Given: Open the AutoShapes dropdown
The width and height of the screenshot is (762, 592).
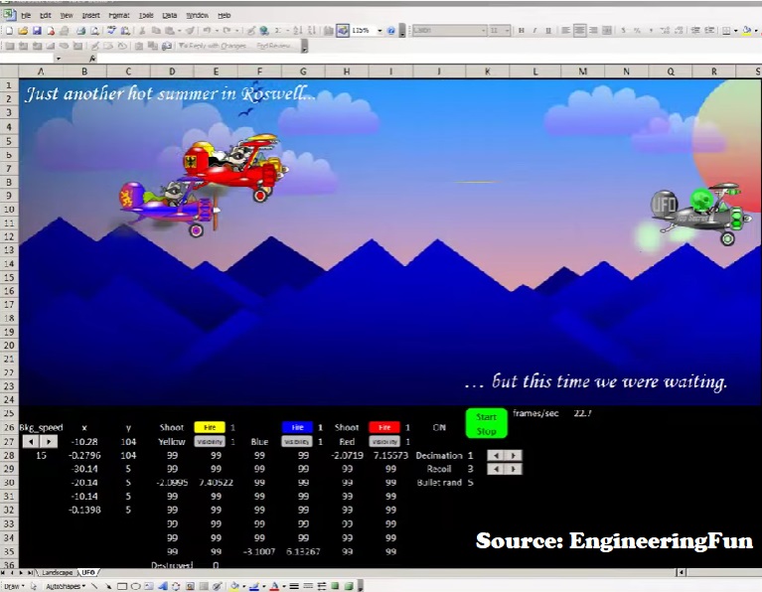Looking at the screenshot, I should point(66,586).
